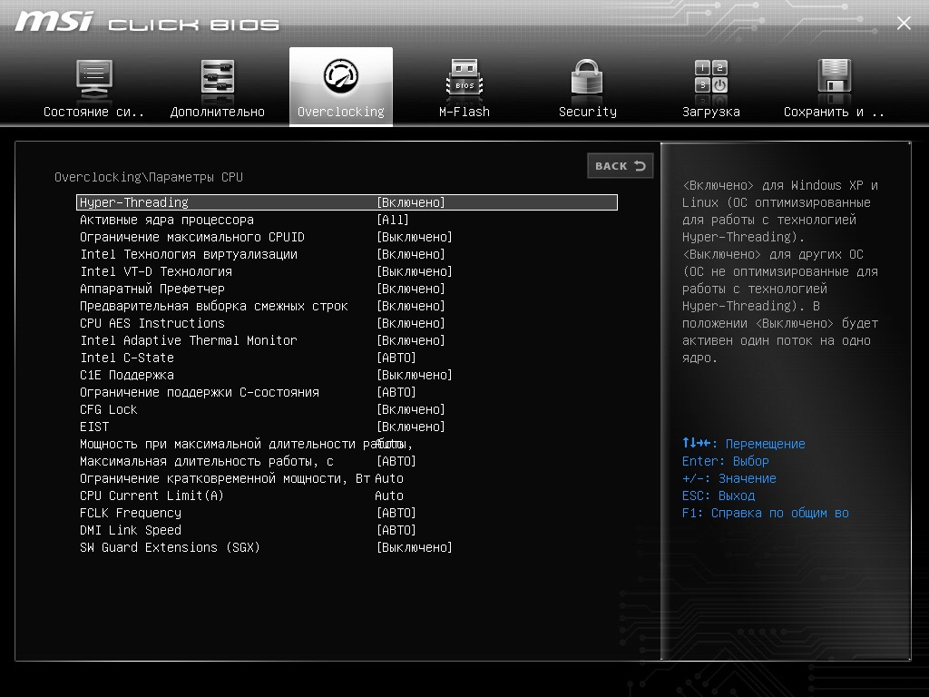The width and height of the screenshot is (929, 697).
Task: Select Ограничение кратковременной мощности, Вт label
Action: pyautogui.click(x=225, y=478)
